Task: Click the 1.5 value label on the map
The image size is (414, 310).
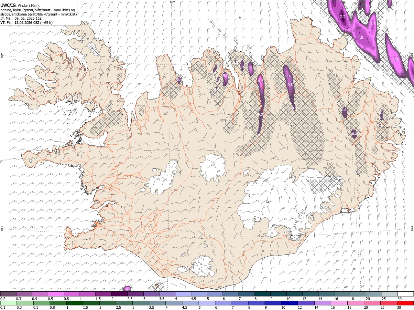Action: pos(360,37)
